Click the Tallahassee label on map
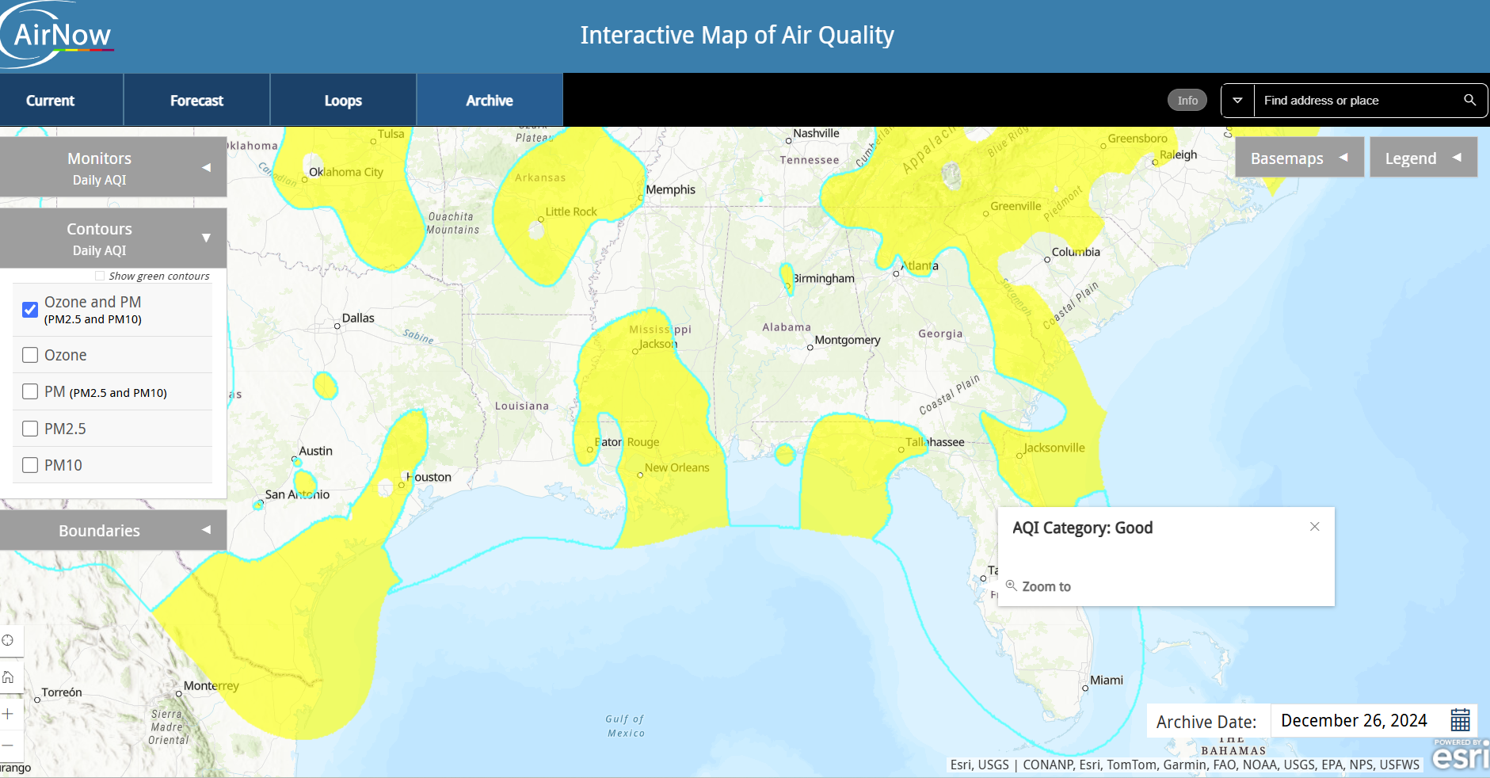The width and height of the screenshot is (1490, 778). [936, 442]
